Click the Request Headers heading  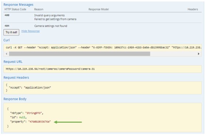(x=16, y=78)
